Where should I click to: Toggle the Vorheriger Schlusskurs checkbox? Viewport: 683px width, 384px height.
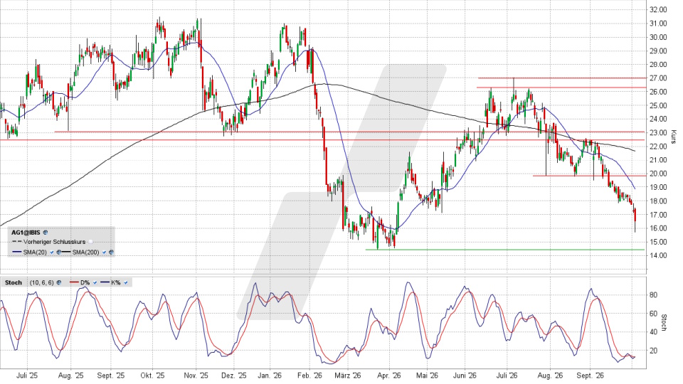click(x=90, y=242)
